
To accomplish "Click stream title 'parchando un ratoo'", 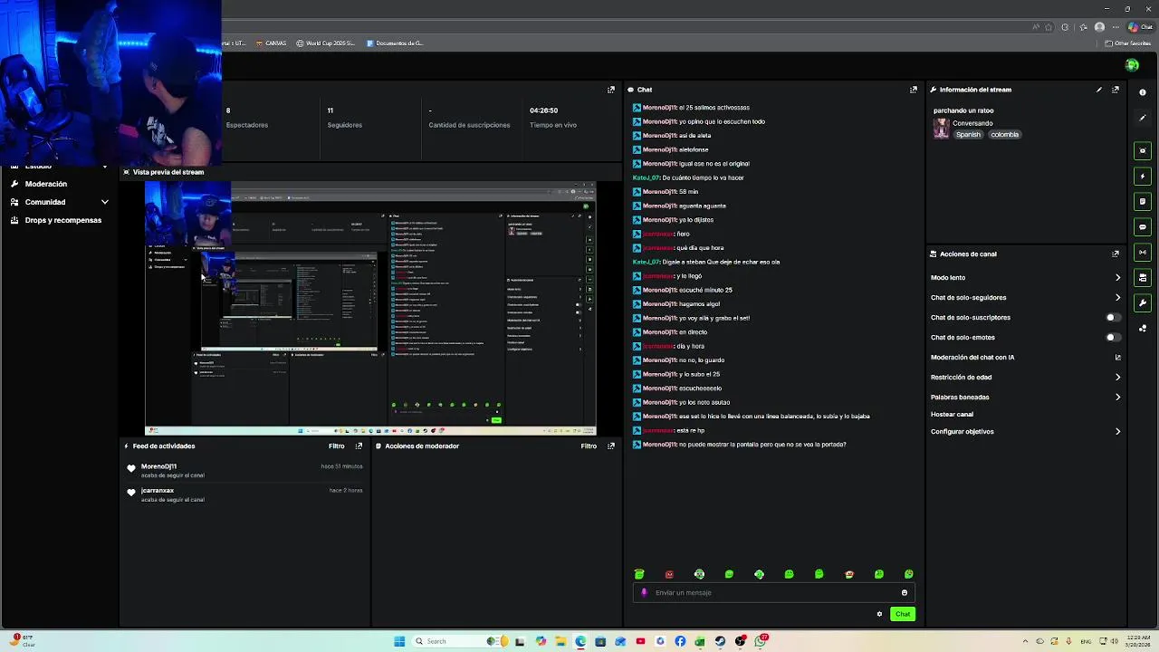I will (963, 110).
